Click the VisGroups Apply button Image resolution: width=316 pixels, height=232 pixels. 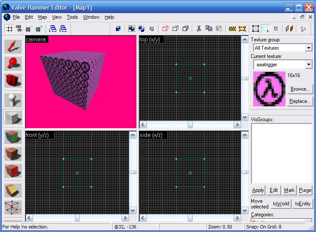tap(258, 190)
